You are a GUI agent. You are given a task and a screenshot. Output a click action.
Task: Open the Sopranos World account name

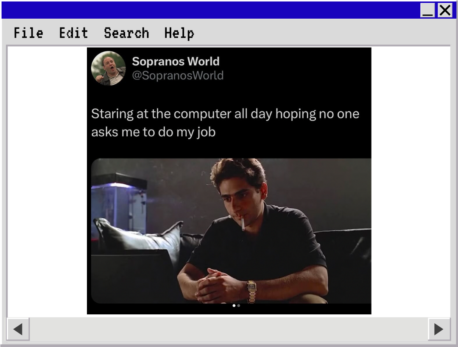click(x=176, y=61)
